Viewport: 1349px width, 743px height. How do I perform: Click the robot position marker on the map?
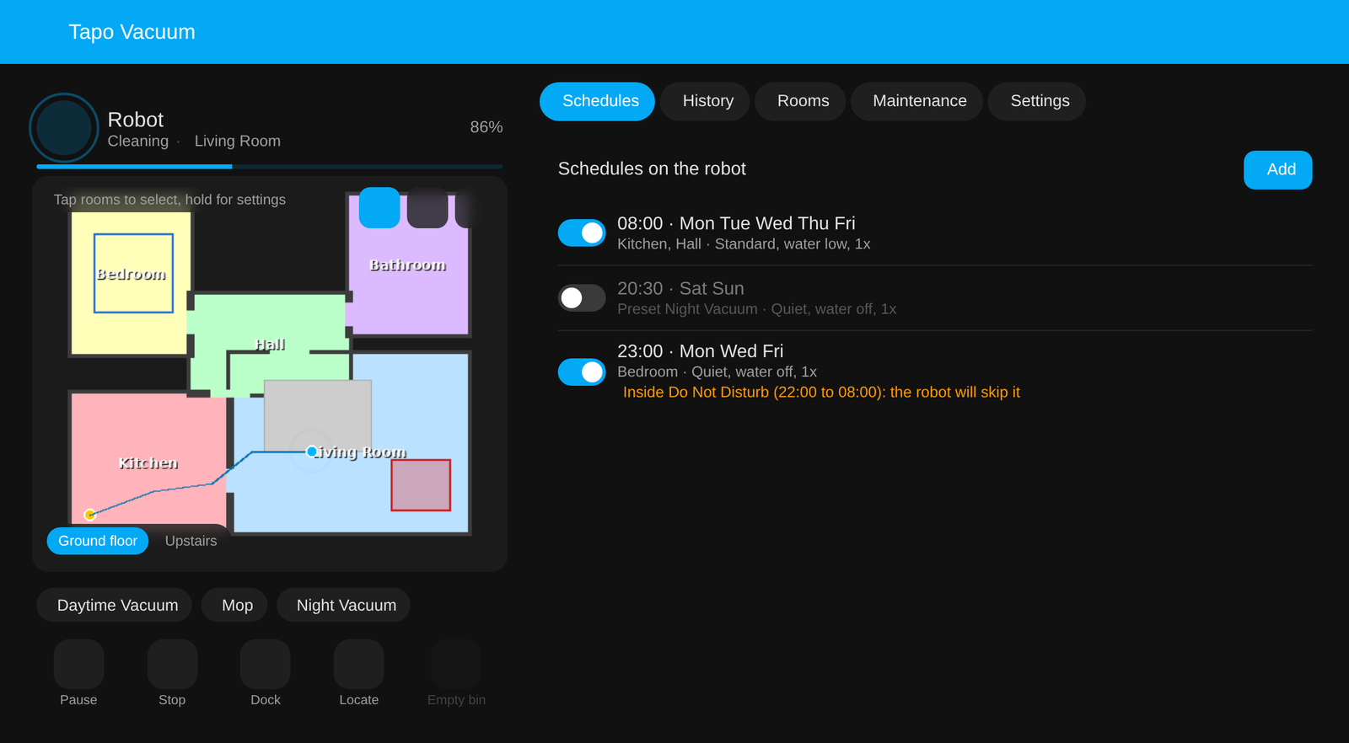point(312,452)
